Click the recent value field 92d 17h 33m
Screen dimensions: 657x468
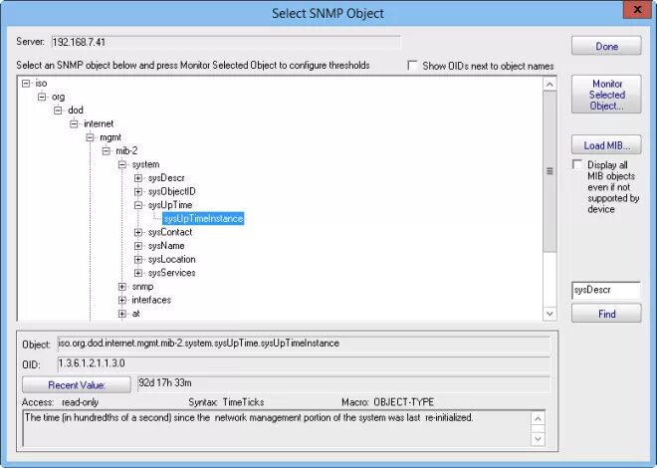343,383
